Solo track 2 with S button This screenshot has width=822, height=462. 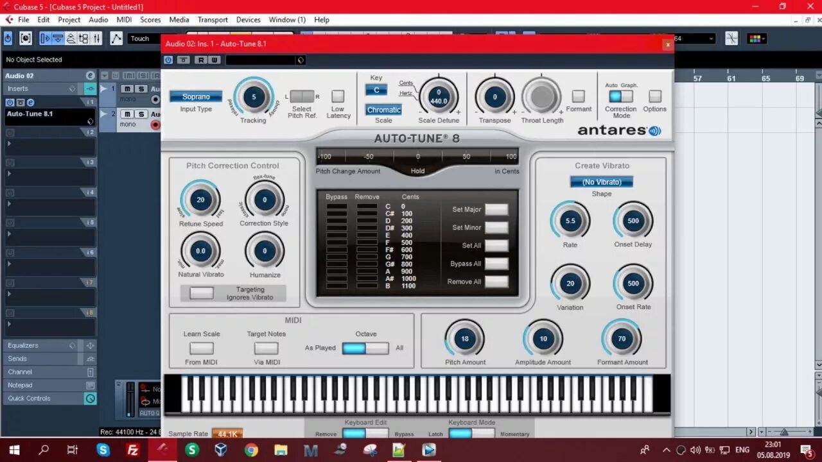tap(140, 114)
